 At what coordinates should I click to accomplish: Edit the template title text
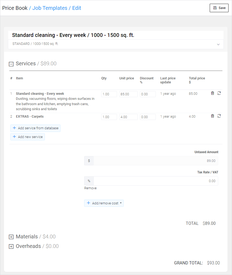click(x=73, y=35)
